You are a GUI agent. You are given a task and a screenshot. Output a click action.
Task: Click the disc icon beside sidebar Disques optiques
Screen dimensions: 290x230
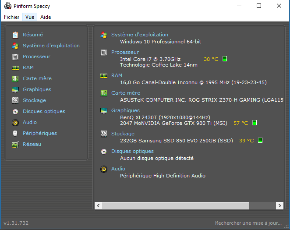(15, 111)
